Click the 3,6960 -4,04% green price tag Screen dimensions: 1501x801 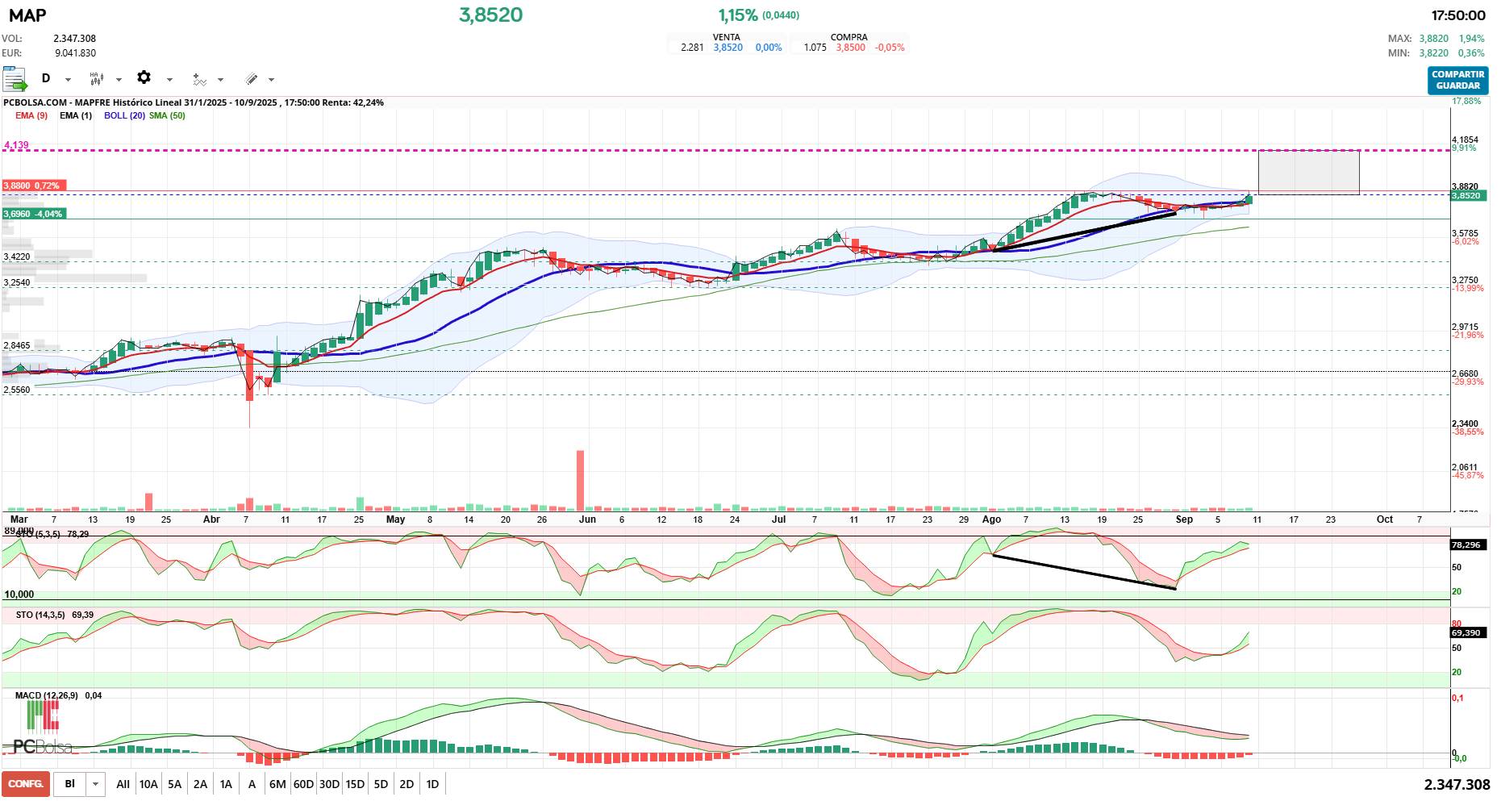coord(34,214)
